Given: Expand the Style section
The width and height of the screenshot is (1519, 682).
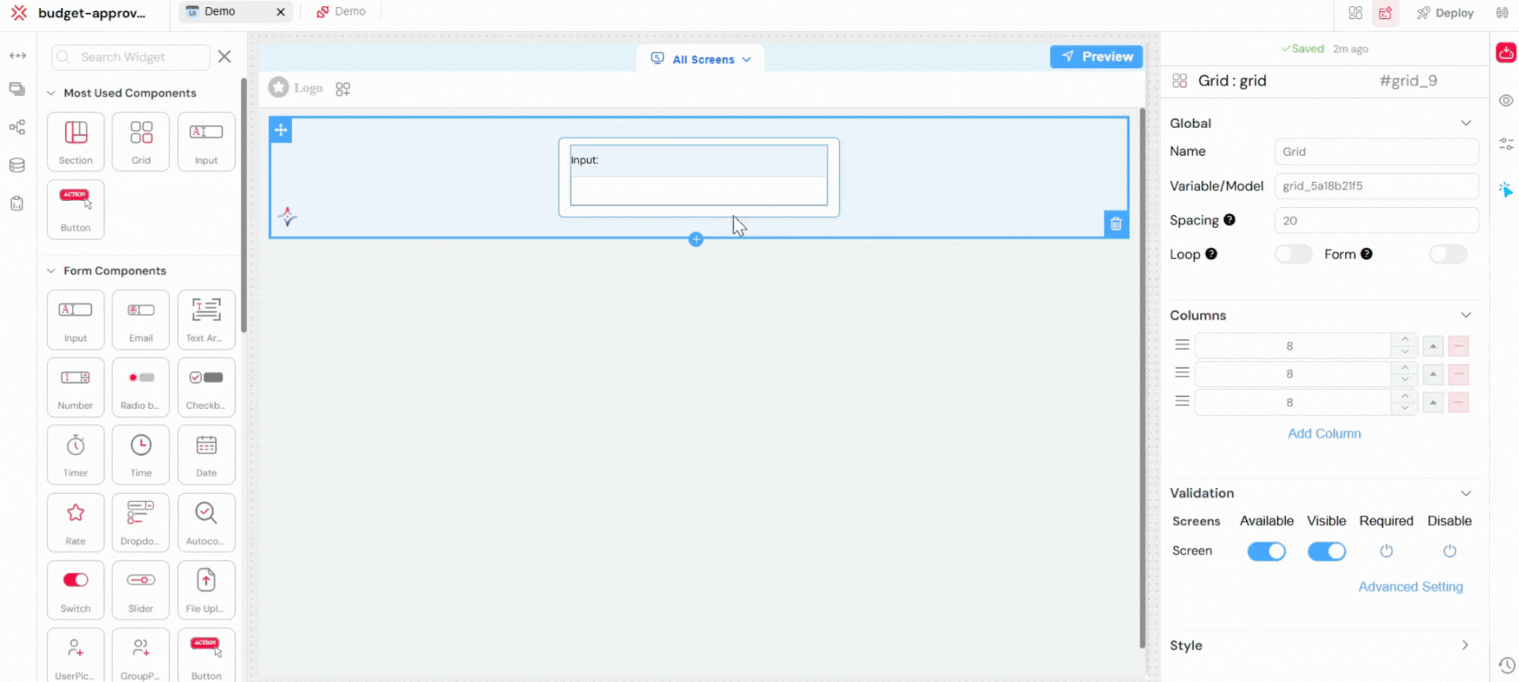Looking at the screenshot, I should pyautogui.click(x=1464, y=646).
